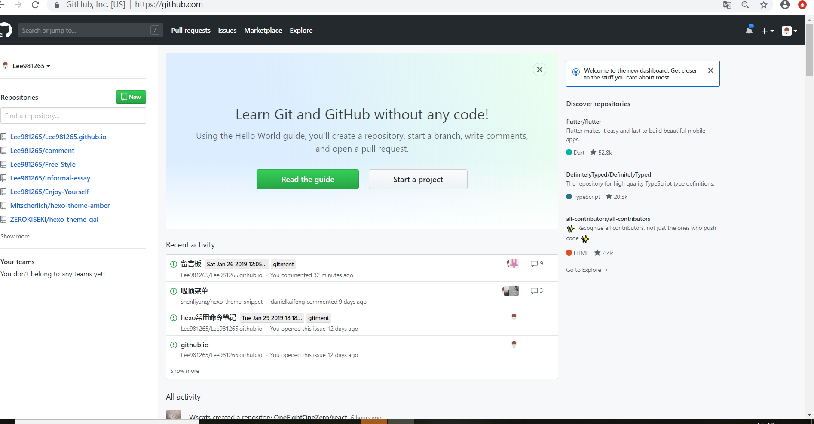Click open-issue icon beside 吸顶菜单

click(174, 291)
